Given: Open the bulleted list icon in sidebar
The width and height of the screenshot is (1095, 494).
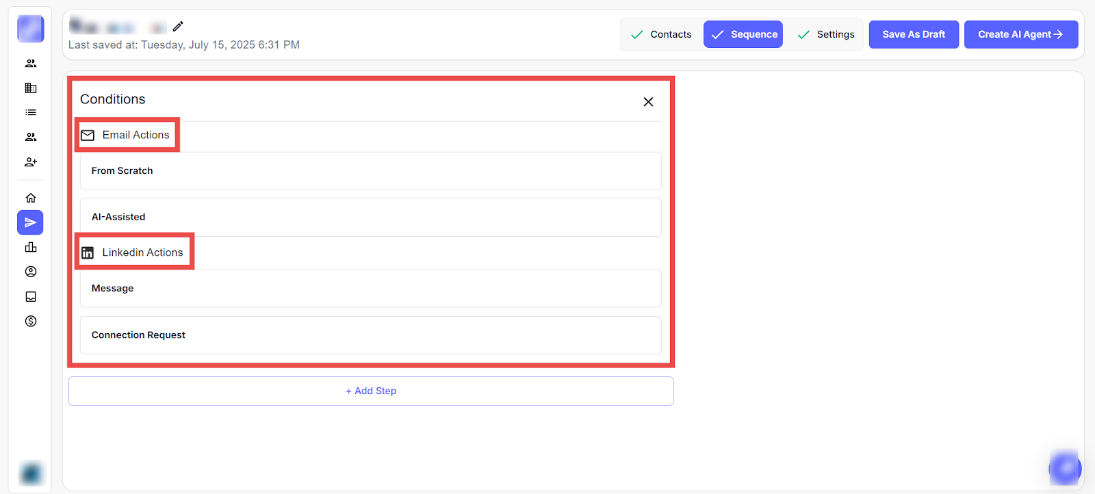Looking at the screenshot, I should [31, 112].
